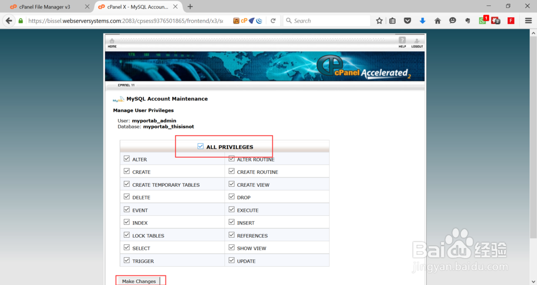Viewport: 537px width, 285px height.
Task: Click the blue wing icon in address bar
Action: (x=252, y=21)
